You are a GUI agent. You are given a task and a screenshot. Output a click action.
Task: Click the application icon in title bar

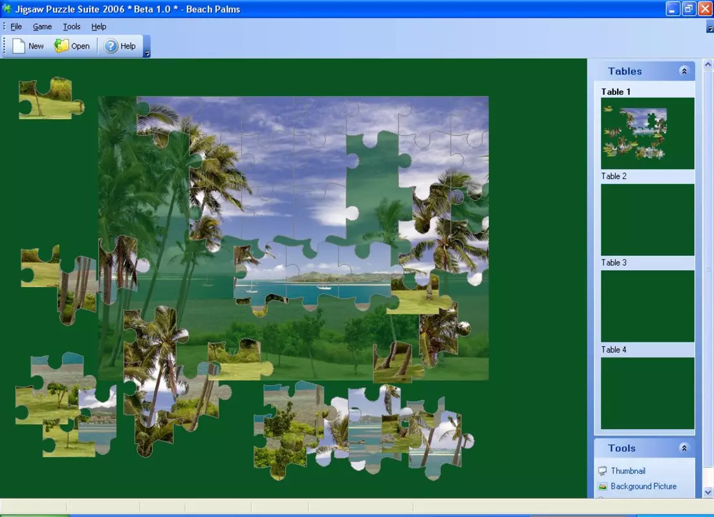click(x=7, y=8)
